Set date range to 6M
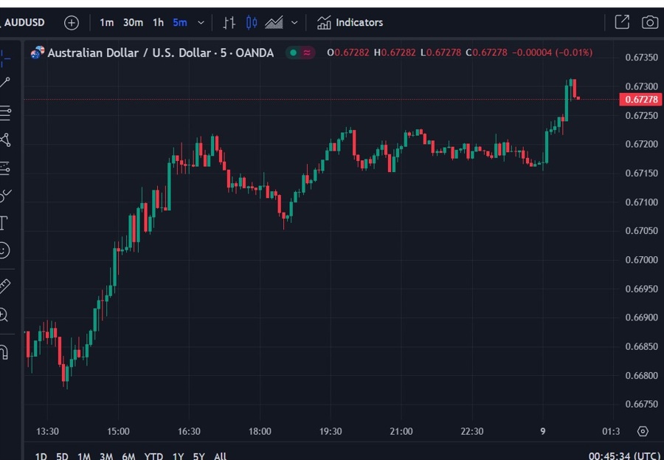This screenshot has height=460, width=664. (x=128, y=456)
